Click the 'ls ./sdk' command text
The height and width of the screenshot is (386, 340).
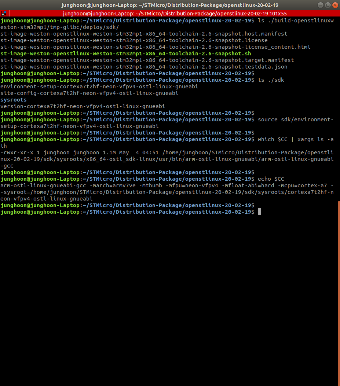click(271, 80)
